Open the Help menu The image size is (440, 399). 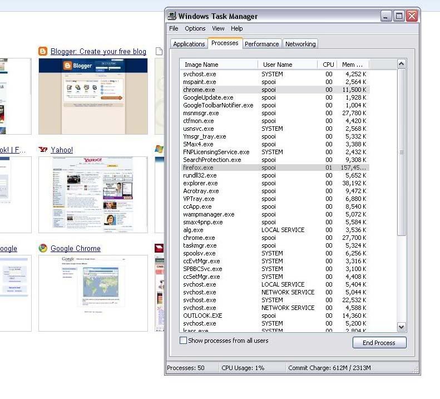point(237,28)
